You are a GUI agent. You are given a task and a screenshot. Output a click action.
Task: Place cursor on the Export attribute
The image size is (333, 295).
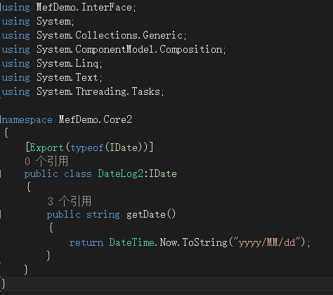46,147
